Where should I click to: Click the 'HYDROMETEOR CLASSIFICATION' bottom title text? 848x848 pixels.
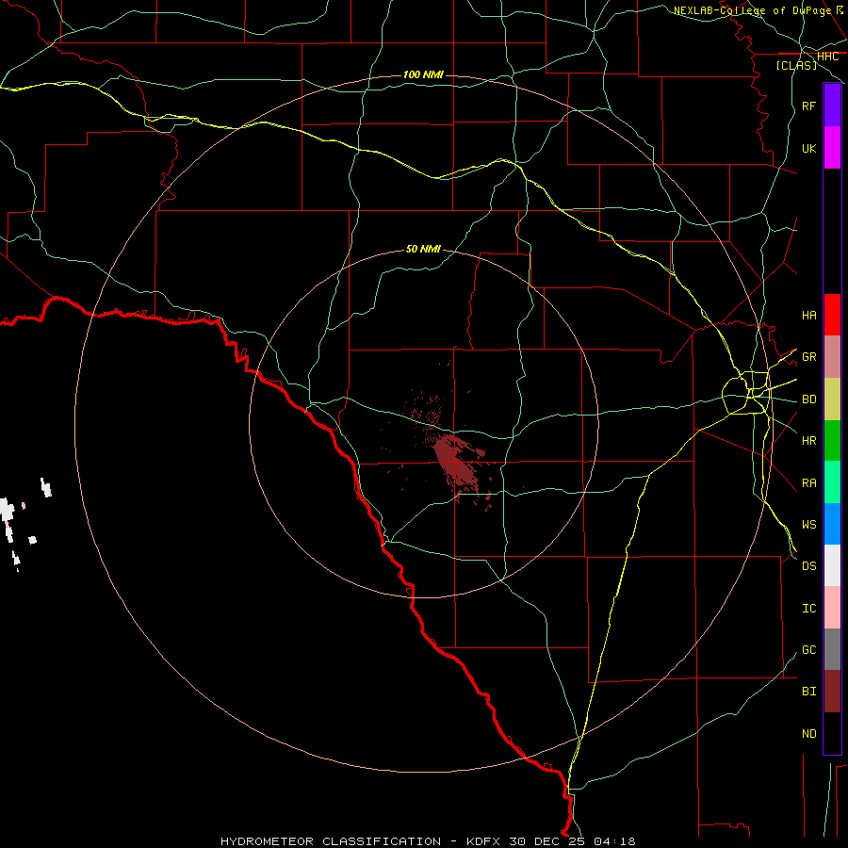click(x=331, y=841)
